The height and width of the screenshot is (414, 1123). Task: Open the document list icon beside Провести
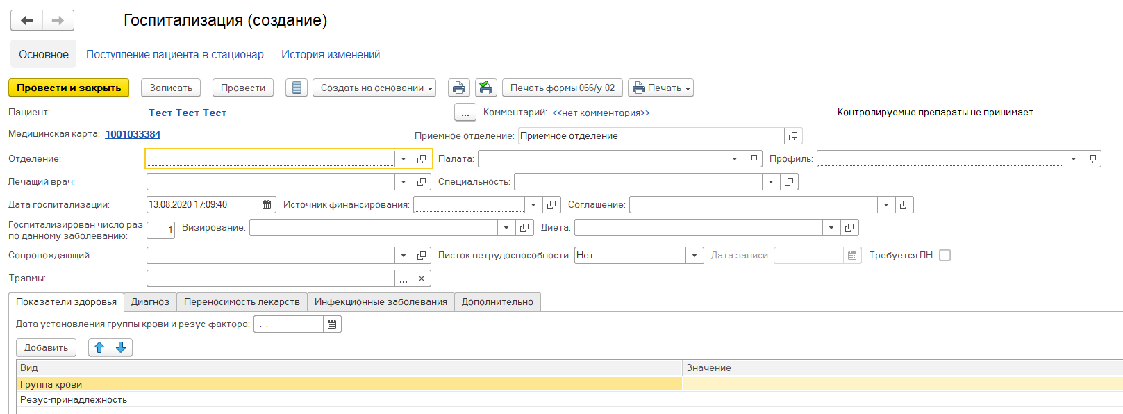click(297, 88)
